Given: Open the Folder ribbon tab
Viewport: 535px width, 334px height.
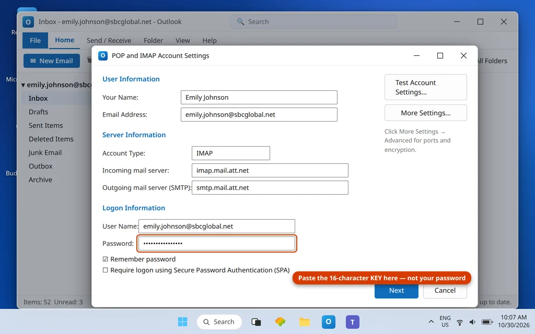Looking at the screenshot, I should point(153,40).
